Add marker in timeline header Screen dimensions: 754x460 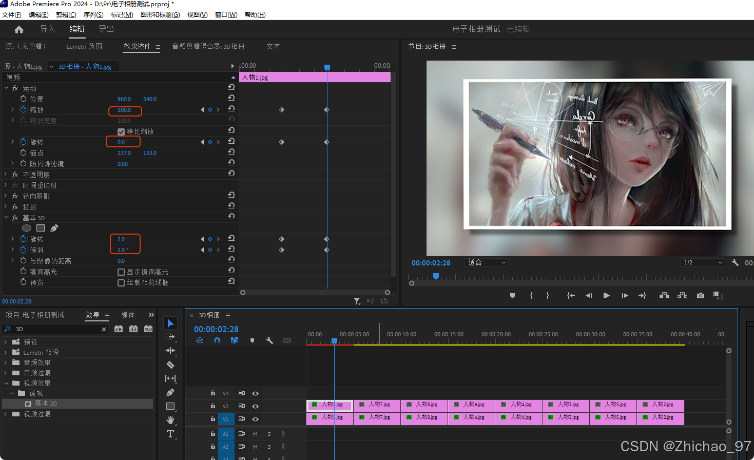tap(252, 340)
